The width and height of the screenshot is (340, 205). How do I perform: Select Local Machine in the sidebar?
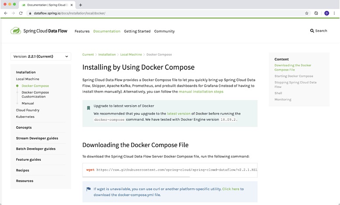click(x=28, y=79)
